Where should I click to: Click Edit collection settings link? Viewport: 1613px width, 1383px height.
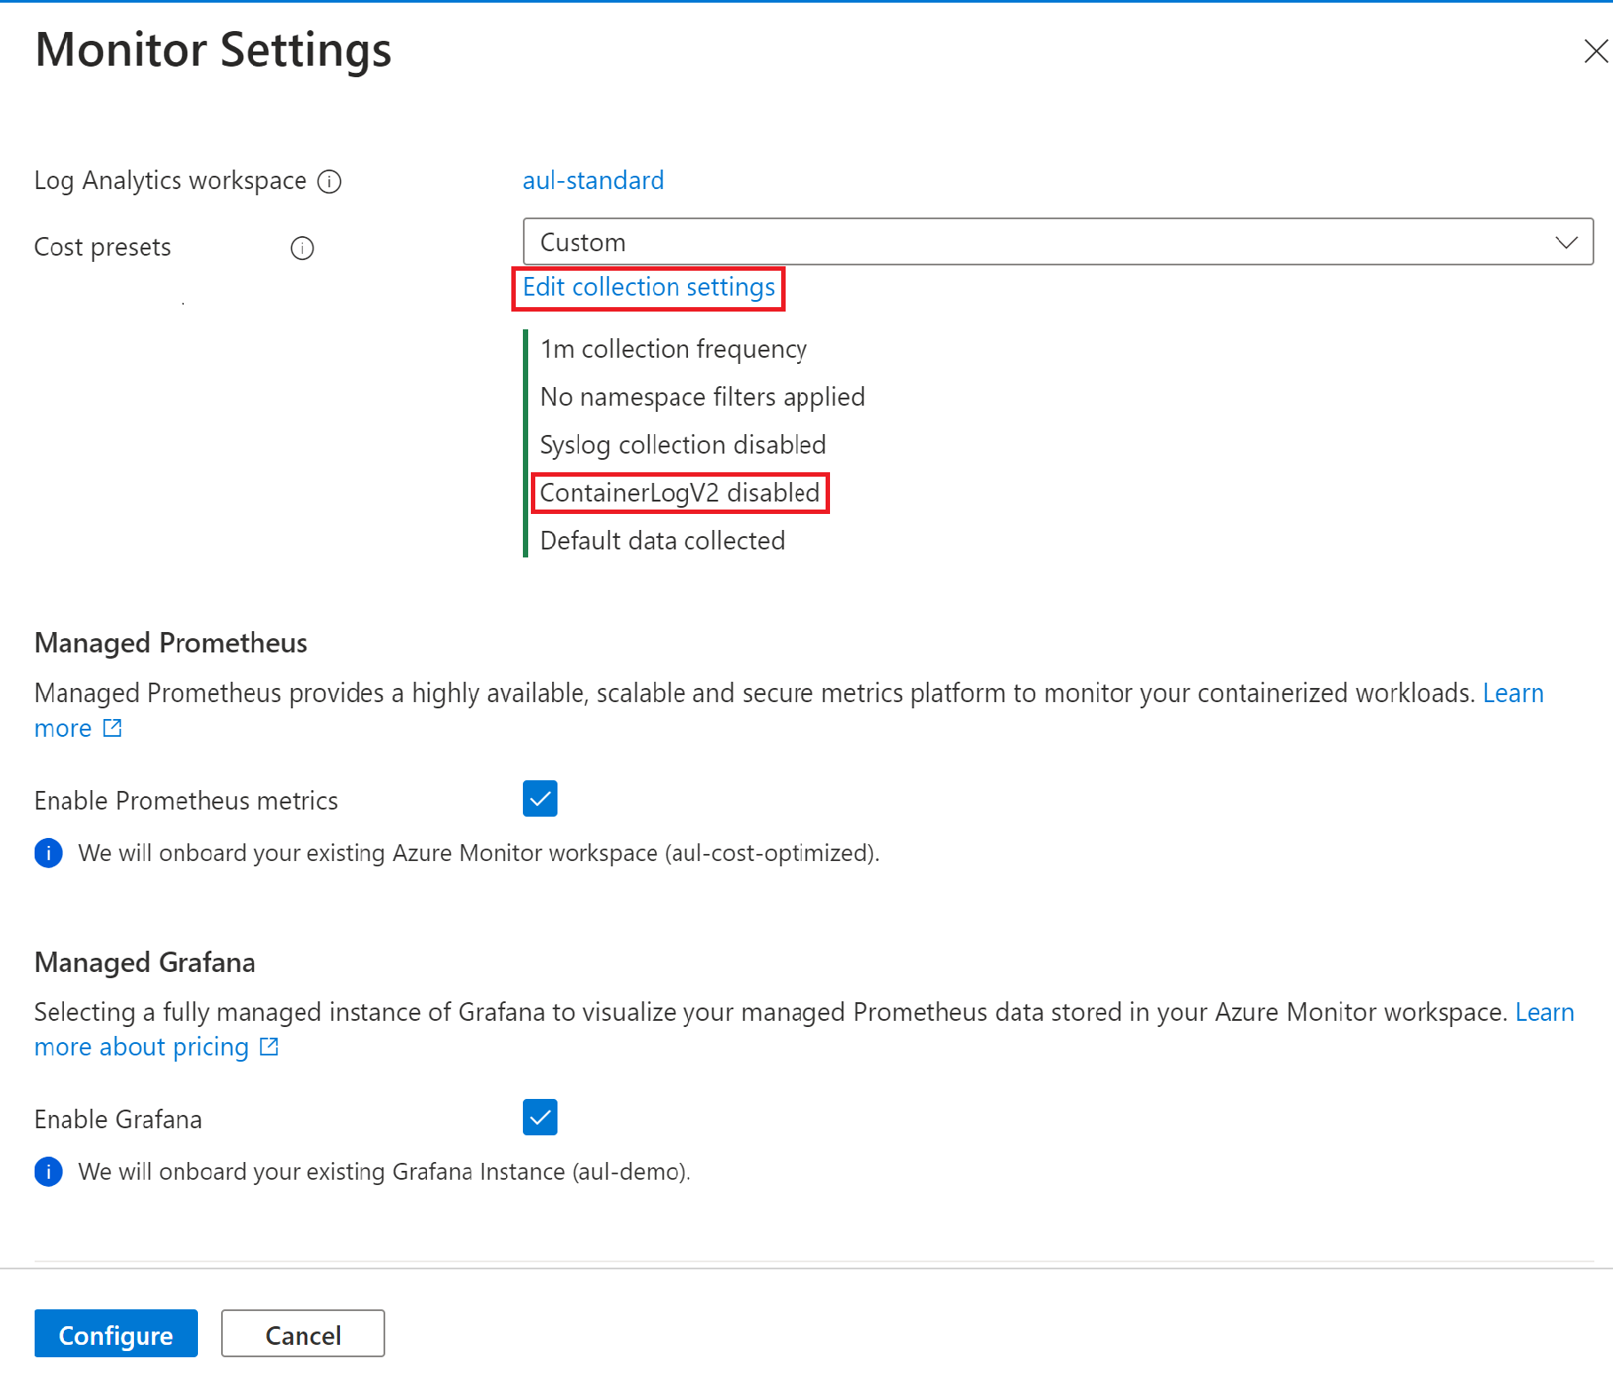pyautogui.click(x=648, y=288)
